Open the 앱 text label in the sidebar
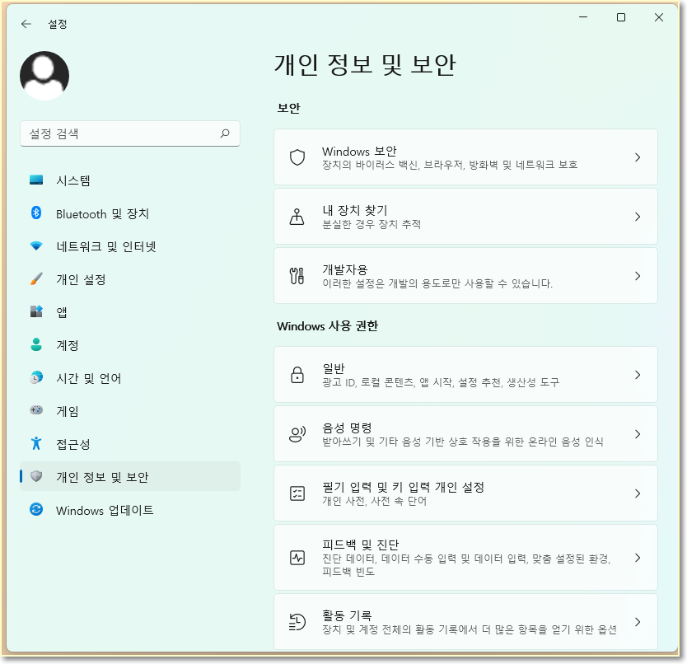This screenshot has width=687, height=664. pos(62,312)
